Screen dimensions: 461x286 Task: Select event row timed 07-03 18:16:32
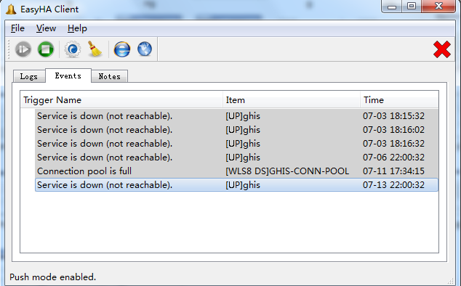pyautogui.click(x=236, y=144)
